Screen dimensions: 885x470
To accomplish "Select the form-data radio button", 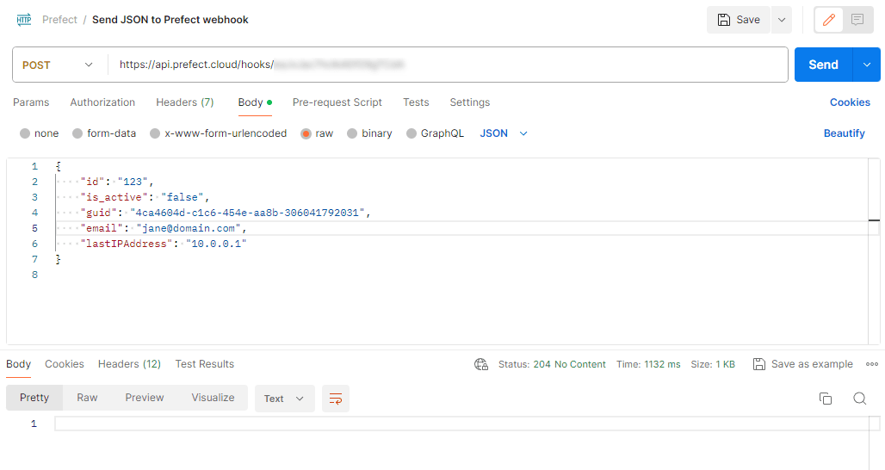I will 78,133.
